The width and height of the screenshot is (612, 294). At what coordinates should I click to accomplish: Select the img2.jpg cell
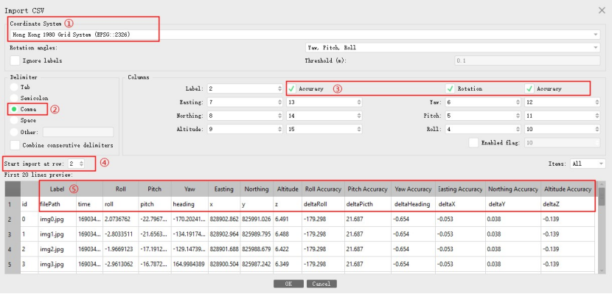57,249
